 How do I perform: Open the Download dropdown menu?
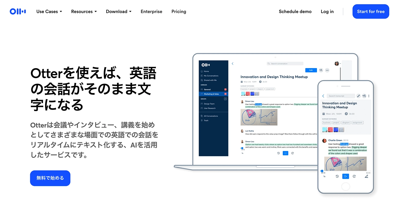[x=119, y=11]
